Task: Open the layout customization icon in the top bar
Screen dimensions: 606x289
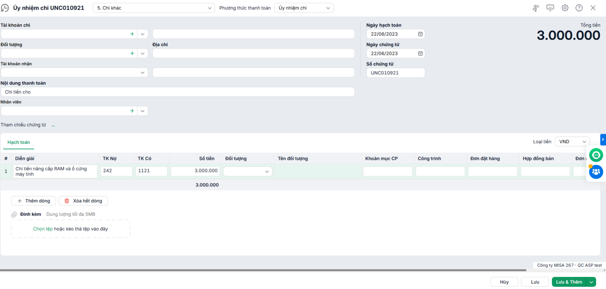Action: click(x=536, y=8)
